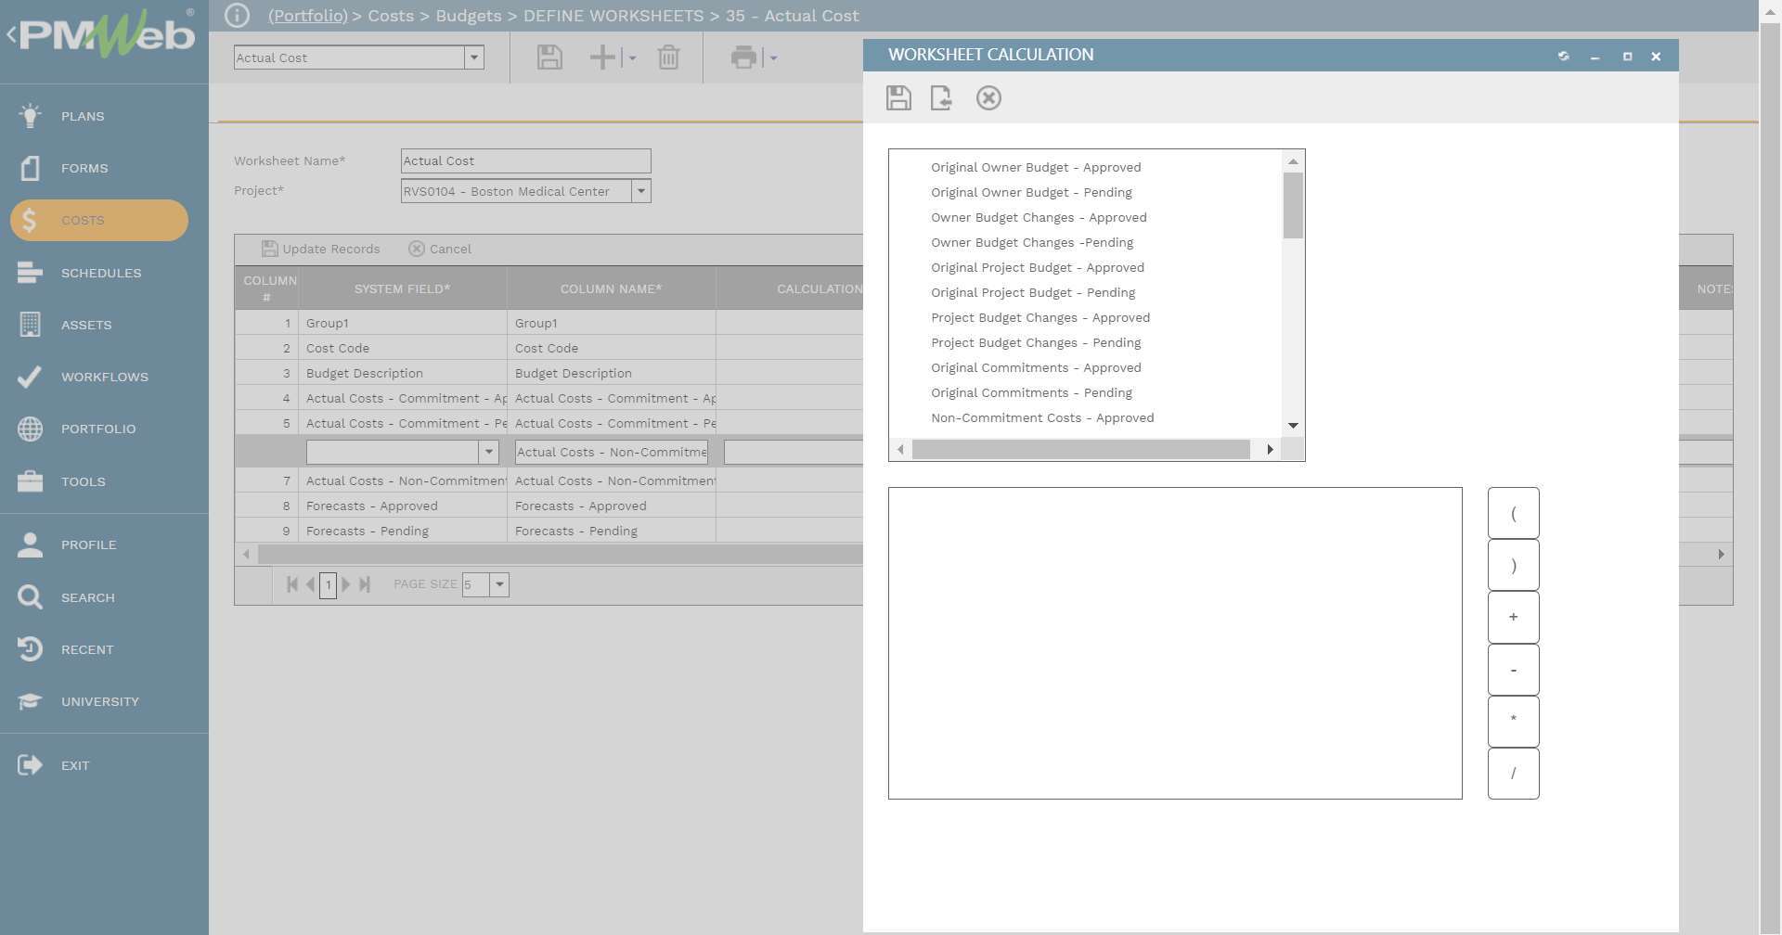
Task: Click the info icon beside Portfolio breadcrumb
Action: point(238,16)
